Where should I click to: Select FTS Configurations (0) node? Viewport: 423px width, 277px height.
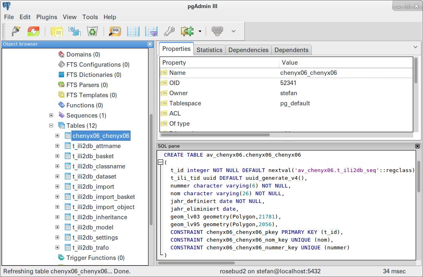[x=98, y=65]
